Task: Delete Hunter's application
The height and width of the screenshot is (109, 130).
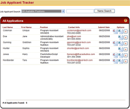Action: tap(126, 49)
